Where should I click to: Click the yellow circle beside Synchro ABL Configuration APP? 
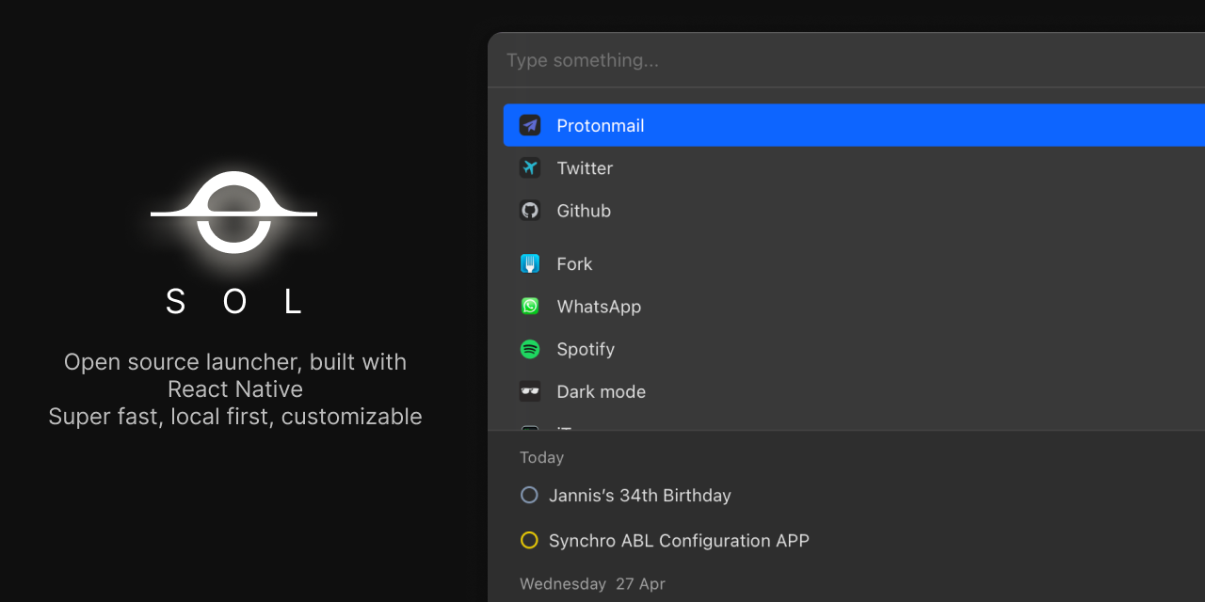coord(529,540)
